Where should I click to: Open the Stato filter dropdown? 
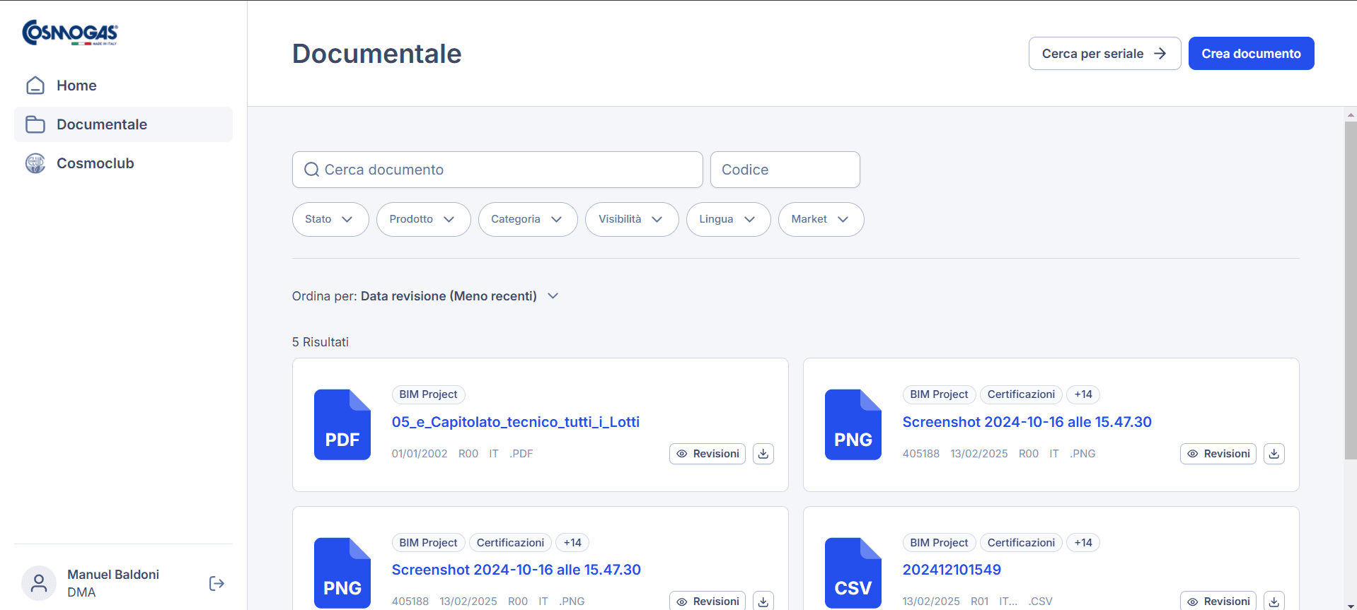330,219
